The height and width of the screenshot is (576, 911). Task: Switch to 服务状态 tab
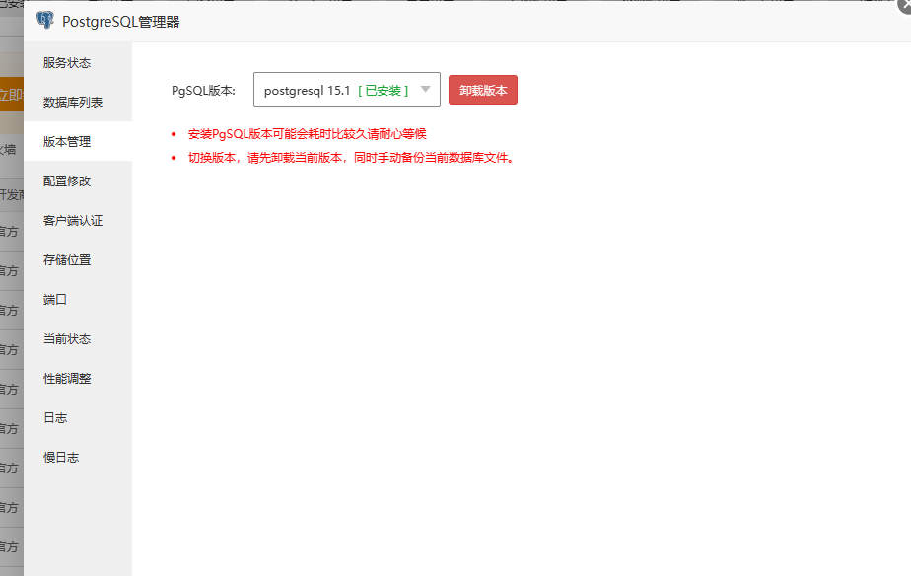pos(78,63)
